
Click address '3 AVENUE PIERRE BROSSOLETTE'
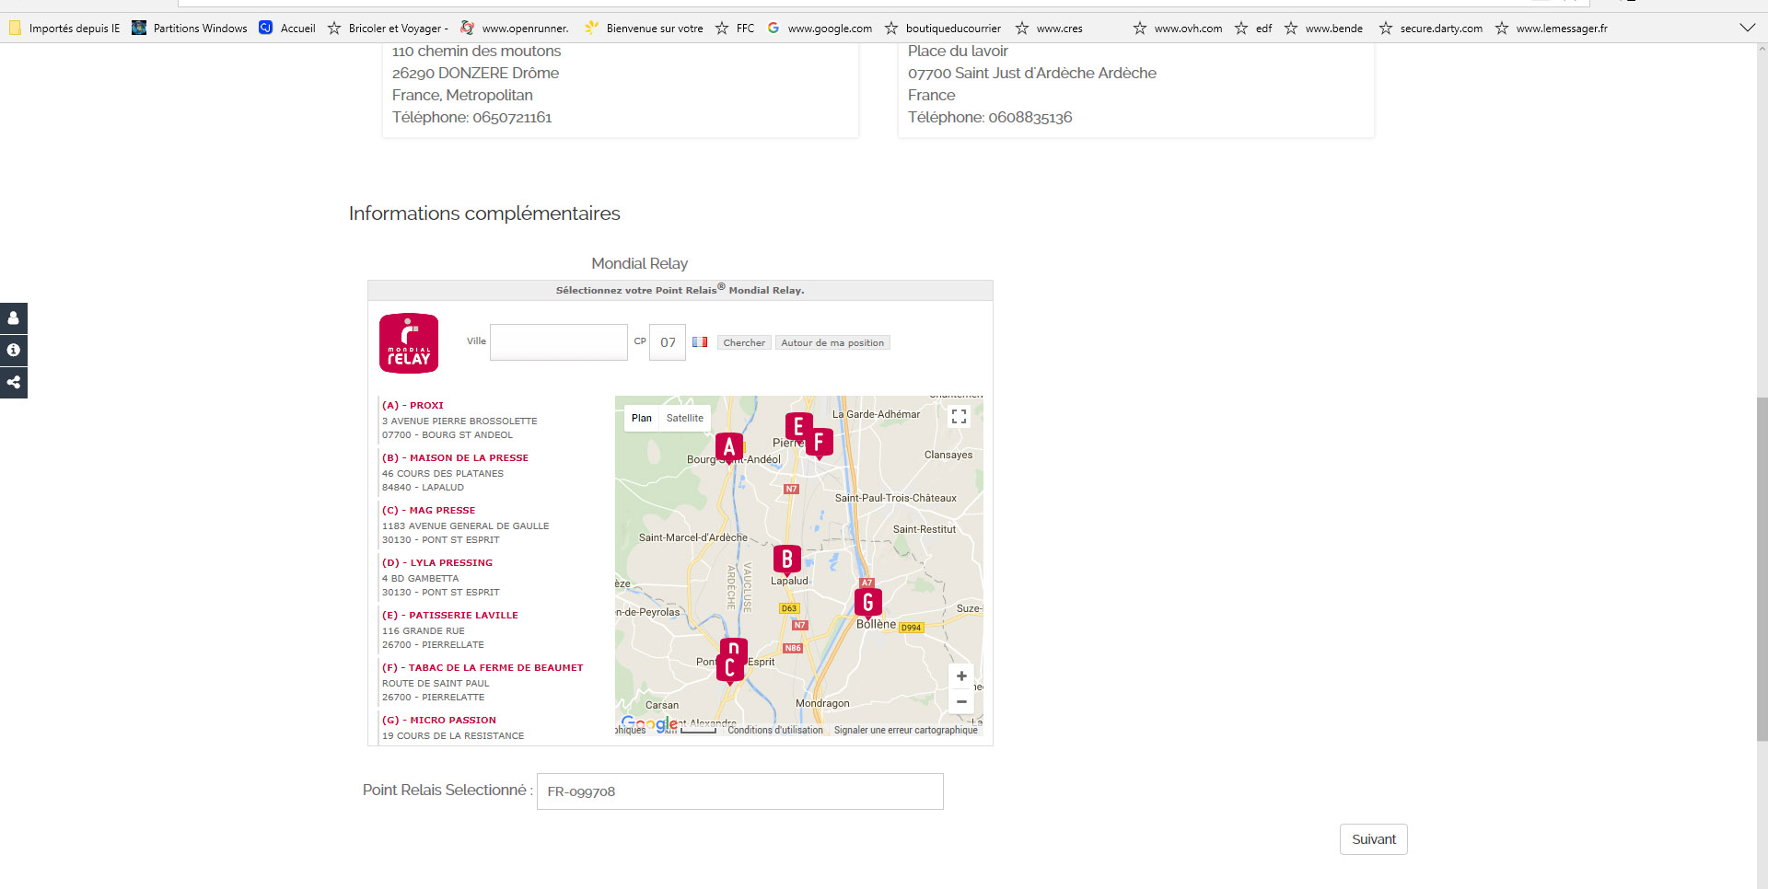coord(459,421)
